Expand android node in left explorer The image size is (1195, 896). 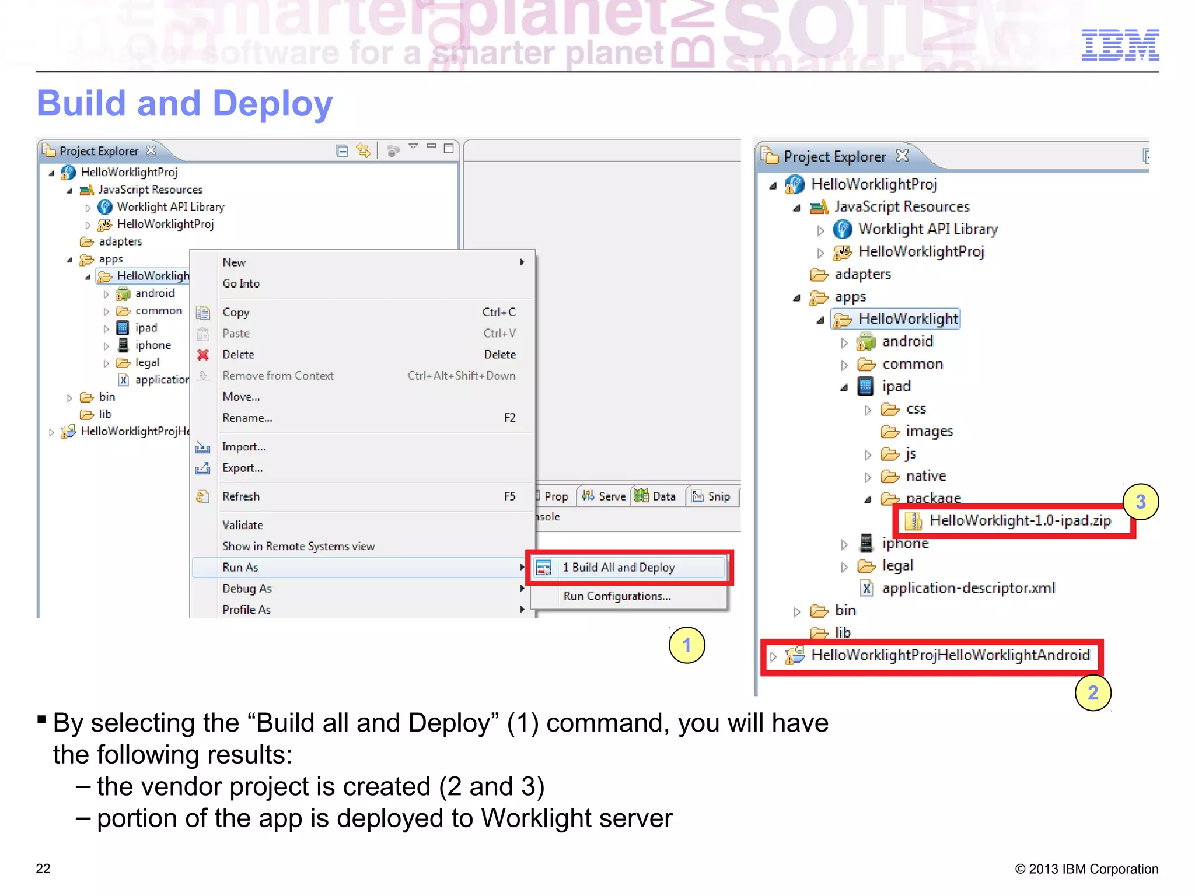point(106,295)
